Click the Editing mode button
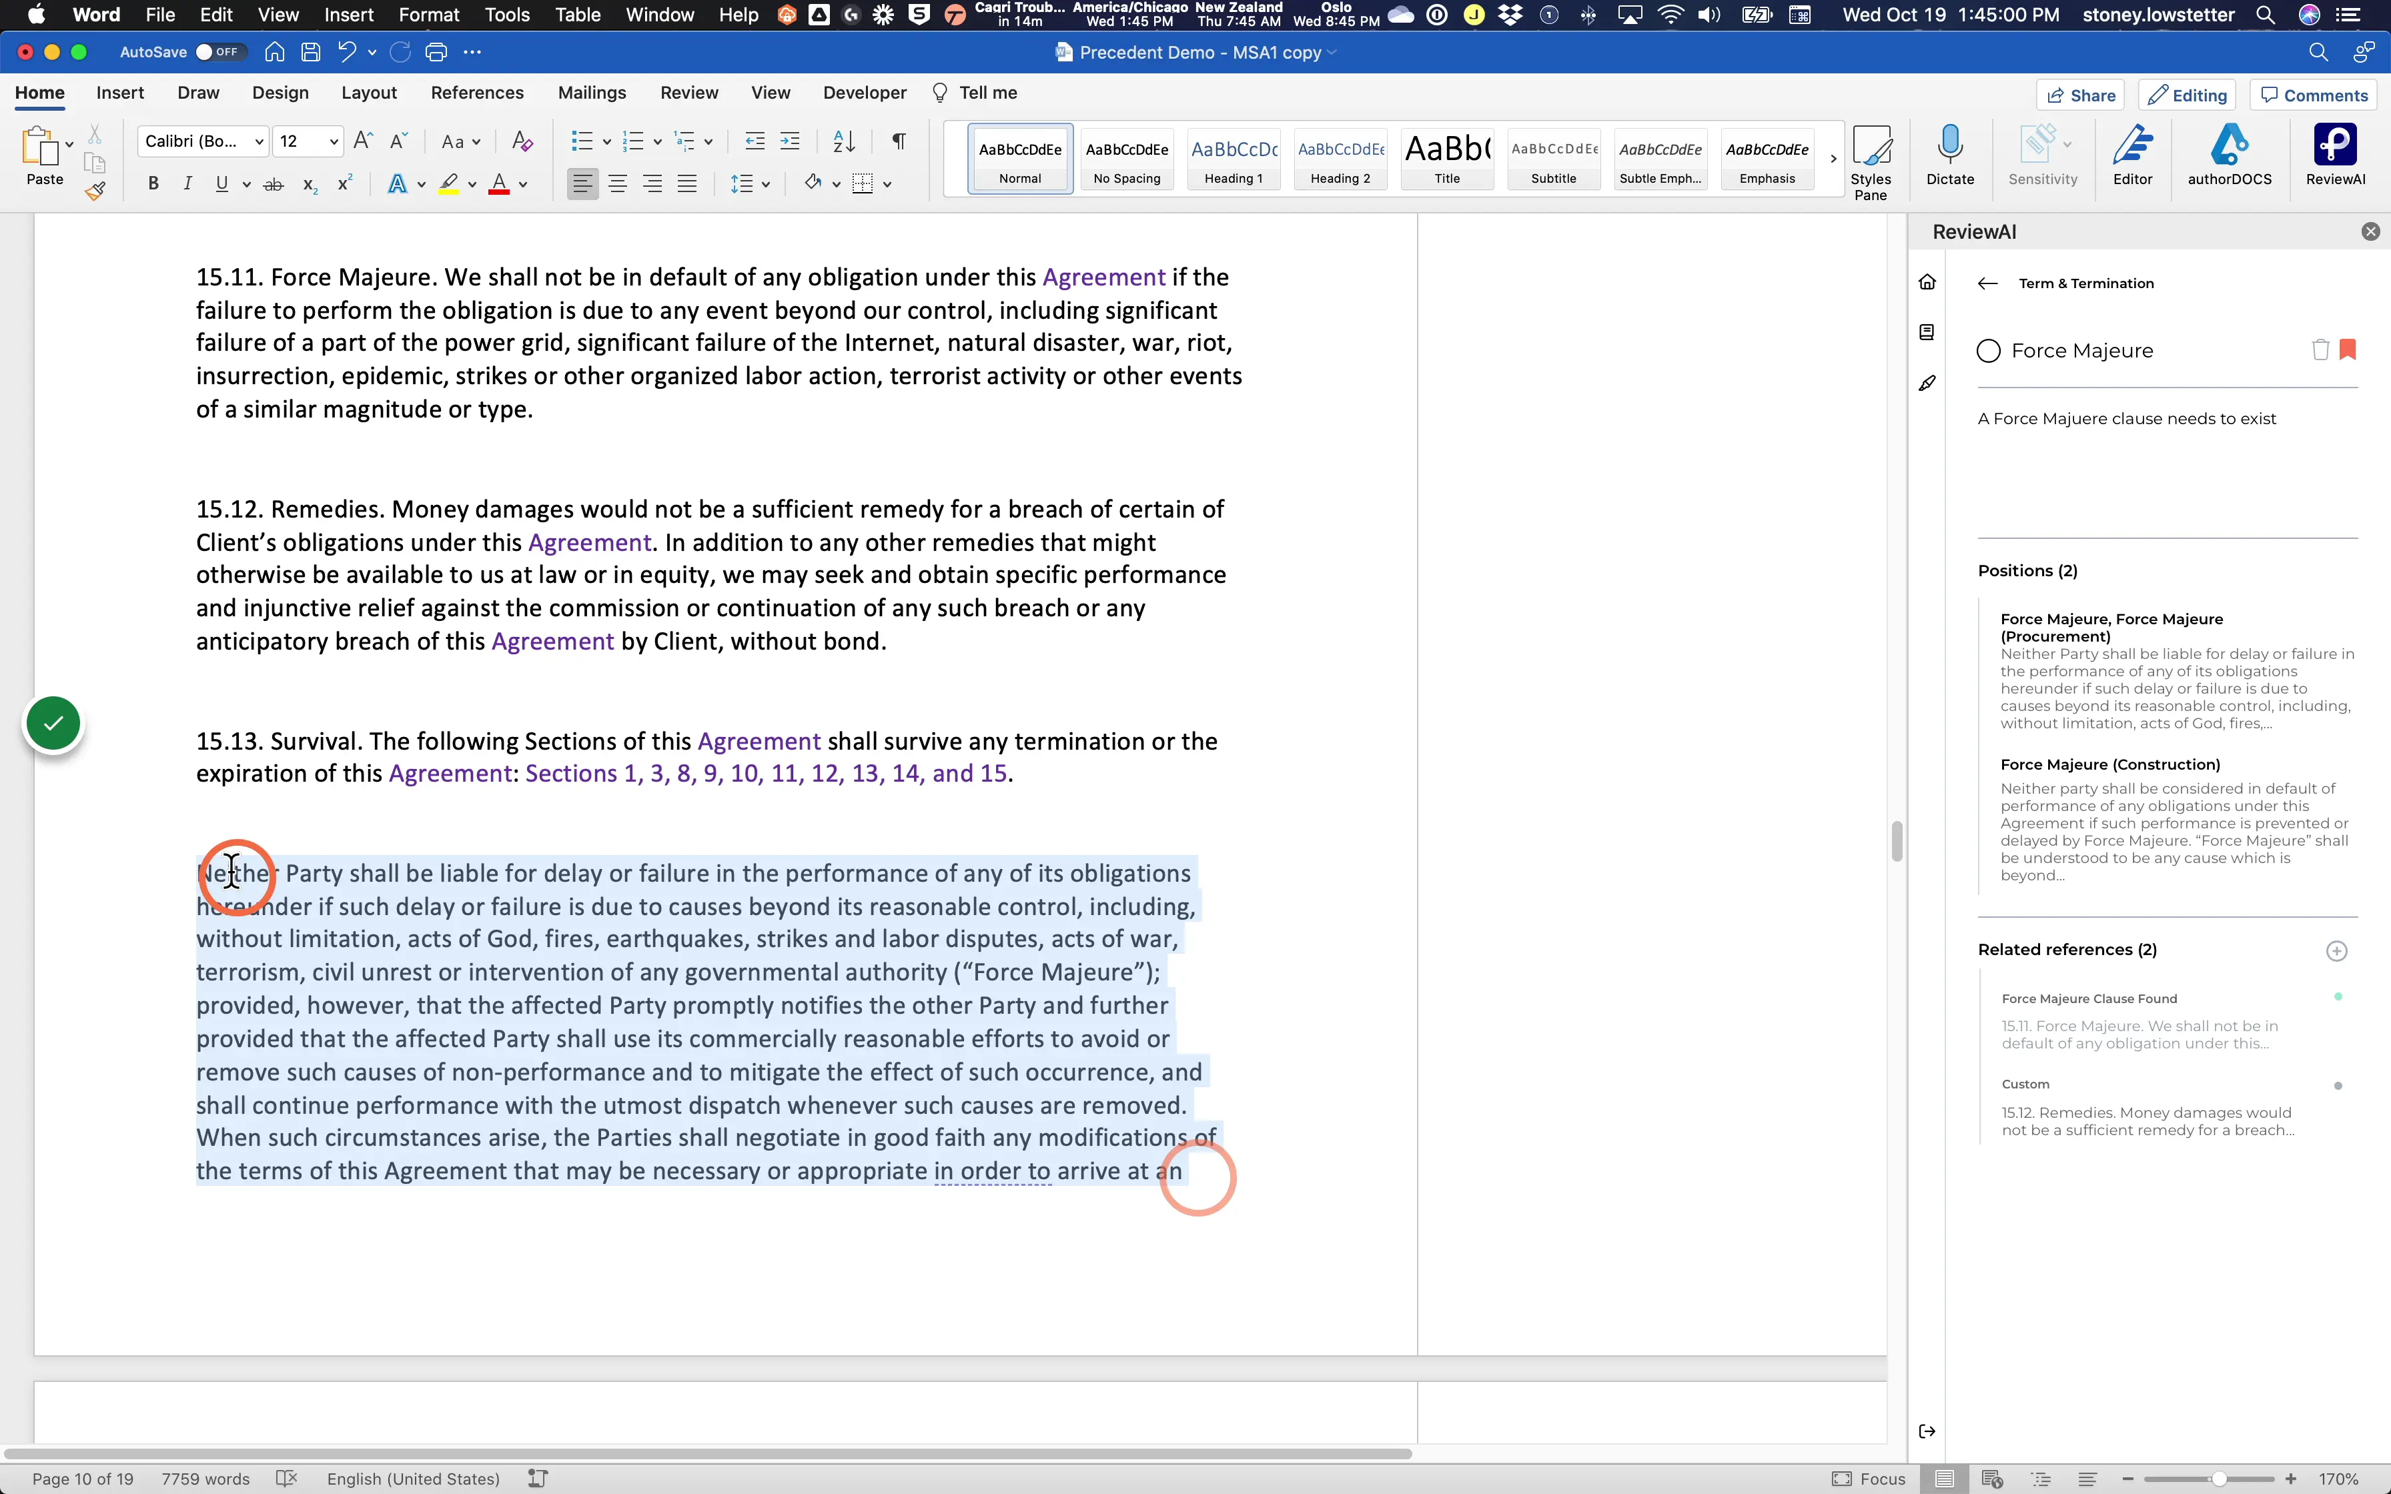The width and height of the screenshot is (2391, 1494). tap(2186, 95)
